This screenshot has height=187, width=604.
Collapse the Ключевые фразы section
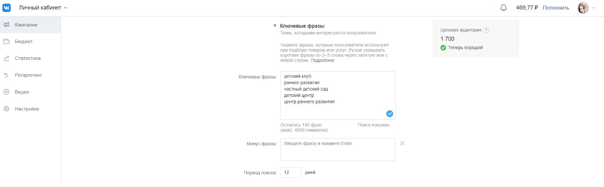pyautogui.click(x=275, y=26)
